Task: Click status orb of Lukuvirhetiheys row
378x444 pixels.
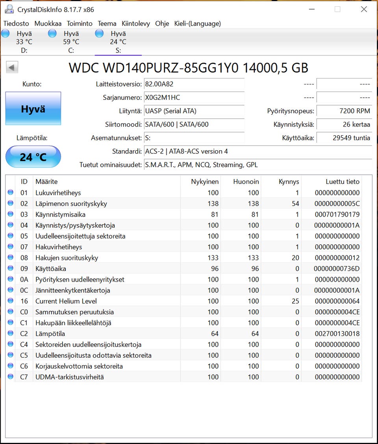Action: tap(11, 192)
